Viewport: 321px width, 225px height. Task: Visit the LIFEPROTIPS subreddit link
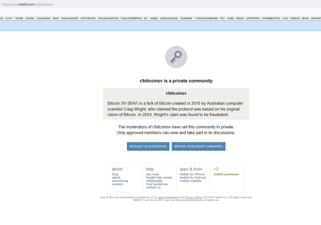pyautogui.click(x=253, y=18)
